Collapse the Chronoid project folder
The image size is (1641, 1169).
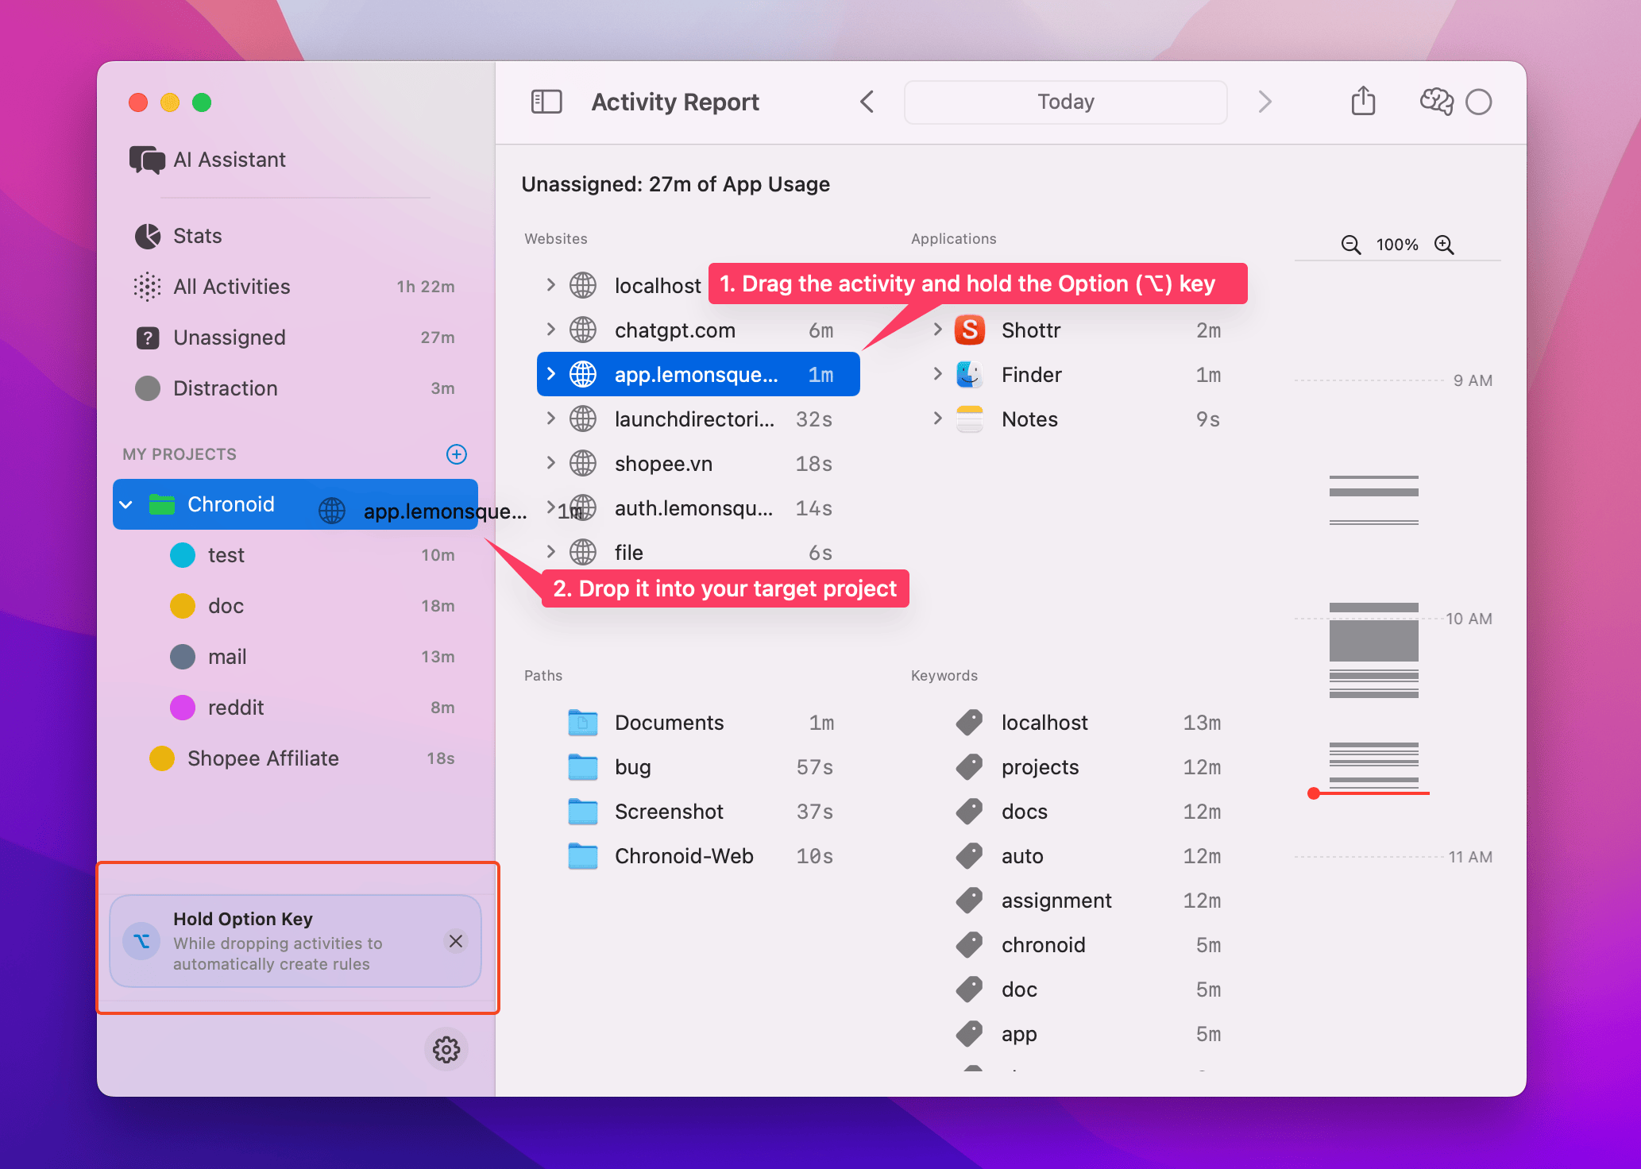tap(126, 504)
